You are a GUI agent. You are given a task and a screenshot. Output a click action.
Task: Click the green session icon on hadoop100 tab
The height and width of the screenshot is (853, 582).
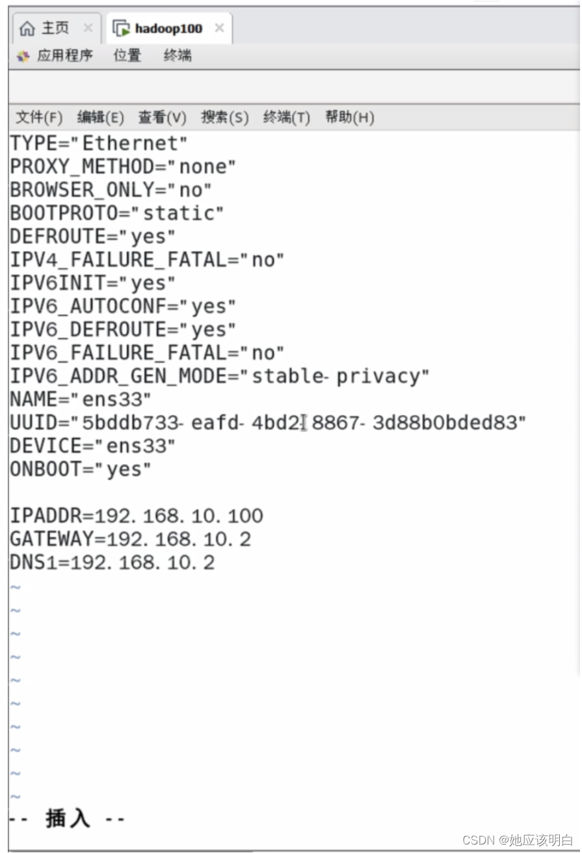pyautogui.click(x=120, y=27)
